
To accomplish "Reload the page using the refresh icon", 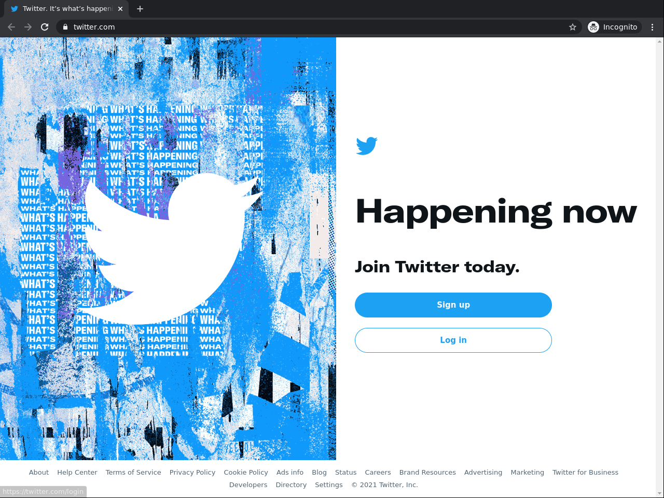I will [x=45, y=27].
